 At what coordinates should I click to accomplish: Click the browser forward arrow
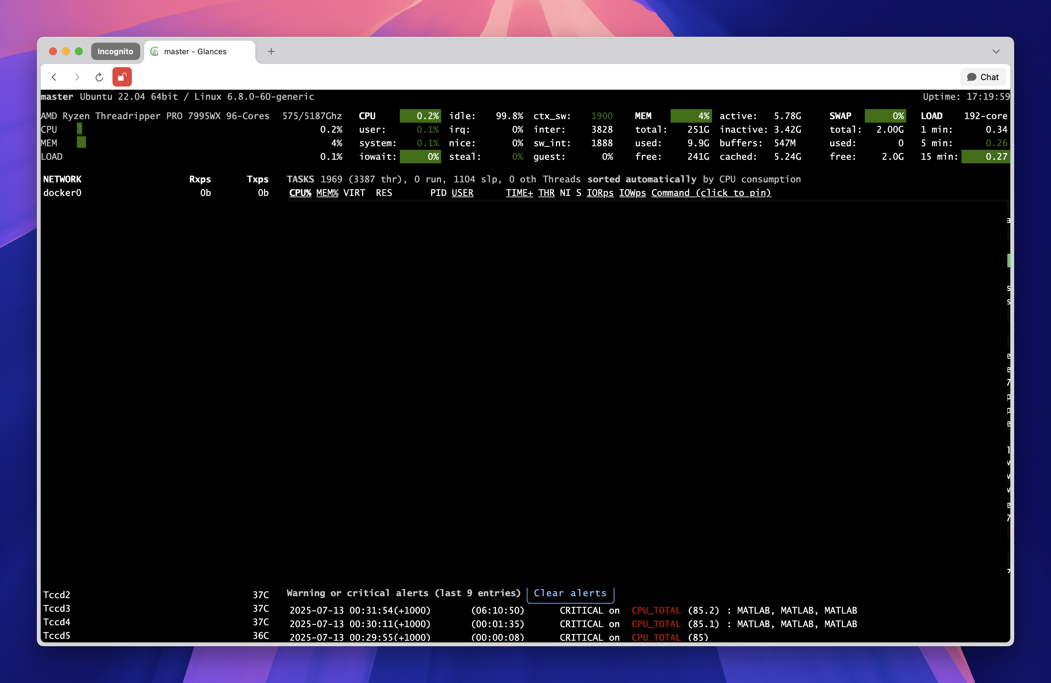coord(77,77)
